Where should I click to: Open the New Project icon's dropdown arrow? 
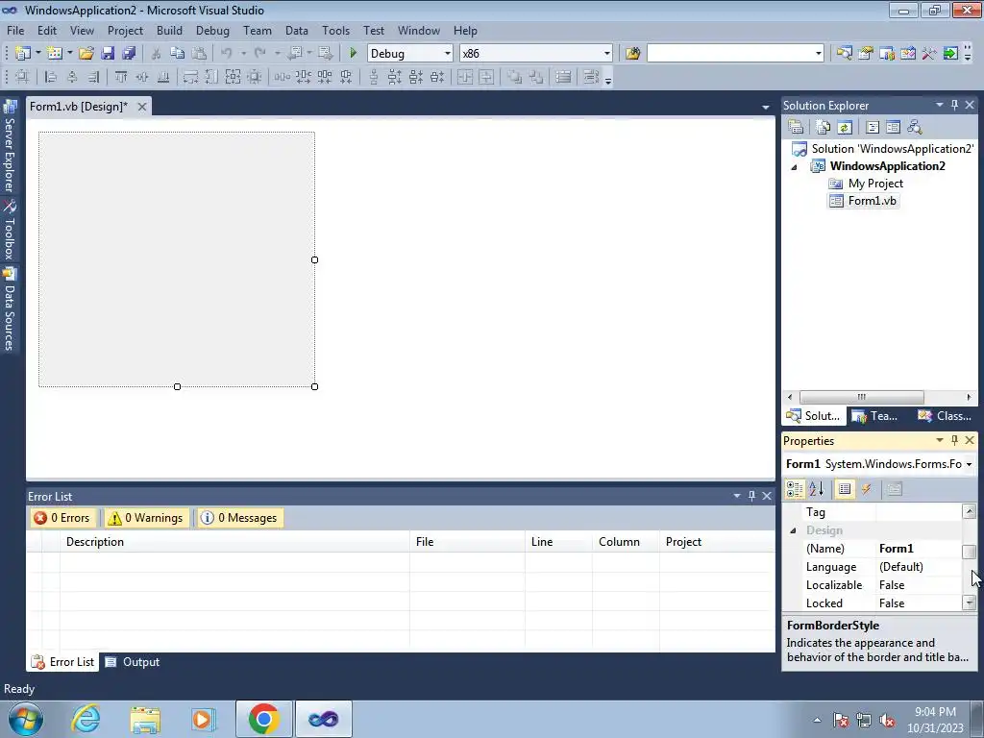coord(37,54)
